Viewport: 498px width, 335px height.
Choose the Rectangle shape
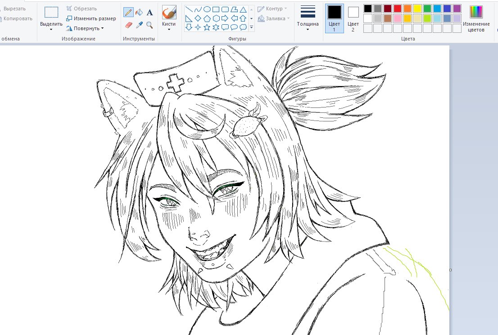[216, 9]
